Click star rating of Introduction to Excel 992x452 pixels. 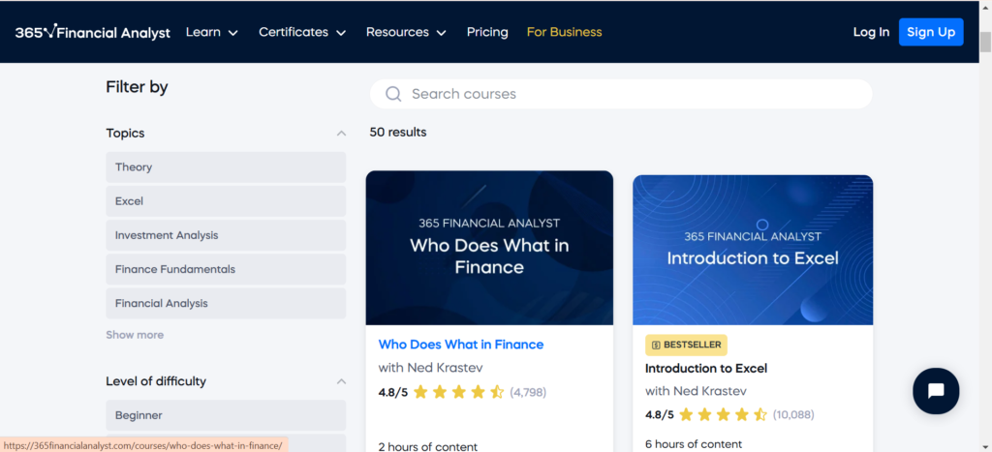click(x=723, y=415)
